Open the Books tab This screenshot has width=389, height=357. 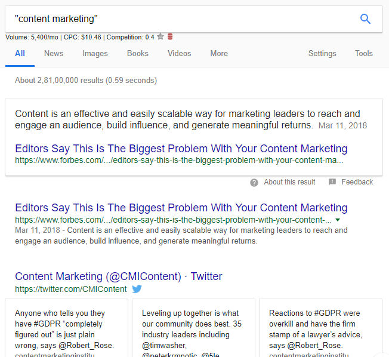(138, 54)
